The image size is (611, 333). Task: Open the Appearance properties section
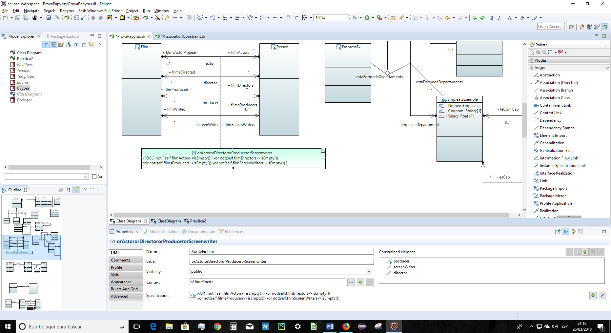coord(126,282)
